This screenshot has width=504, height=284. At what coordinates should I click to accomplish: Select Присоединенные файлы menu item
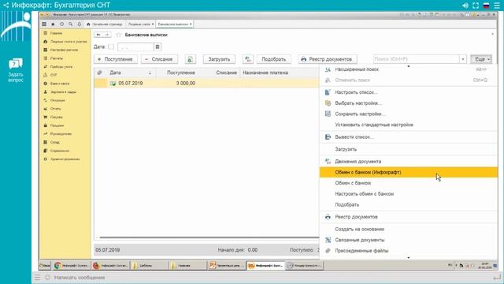409,251
